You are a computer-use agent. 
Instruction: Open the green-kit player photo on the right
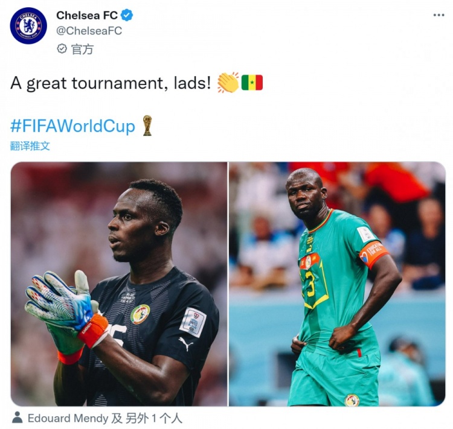(337, 284)
